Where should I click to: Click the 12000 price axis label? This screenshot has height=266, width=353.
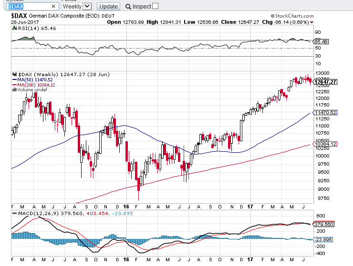[322, 99]
